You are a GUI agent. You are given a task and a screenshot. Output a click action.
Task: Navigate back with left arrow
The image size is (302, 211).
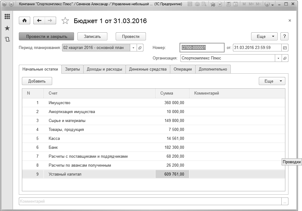point(39,21)
